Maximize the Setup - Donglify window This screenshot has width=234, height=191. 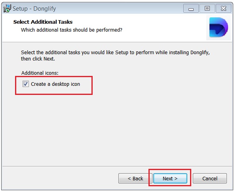click(207, 8)
